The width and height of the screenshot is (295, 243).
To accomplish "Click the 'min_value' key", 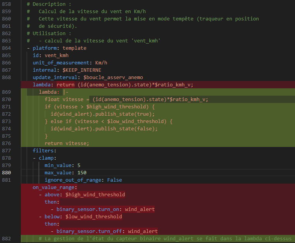I will [x=58, y=165].
